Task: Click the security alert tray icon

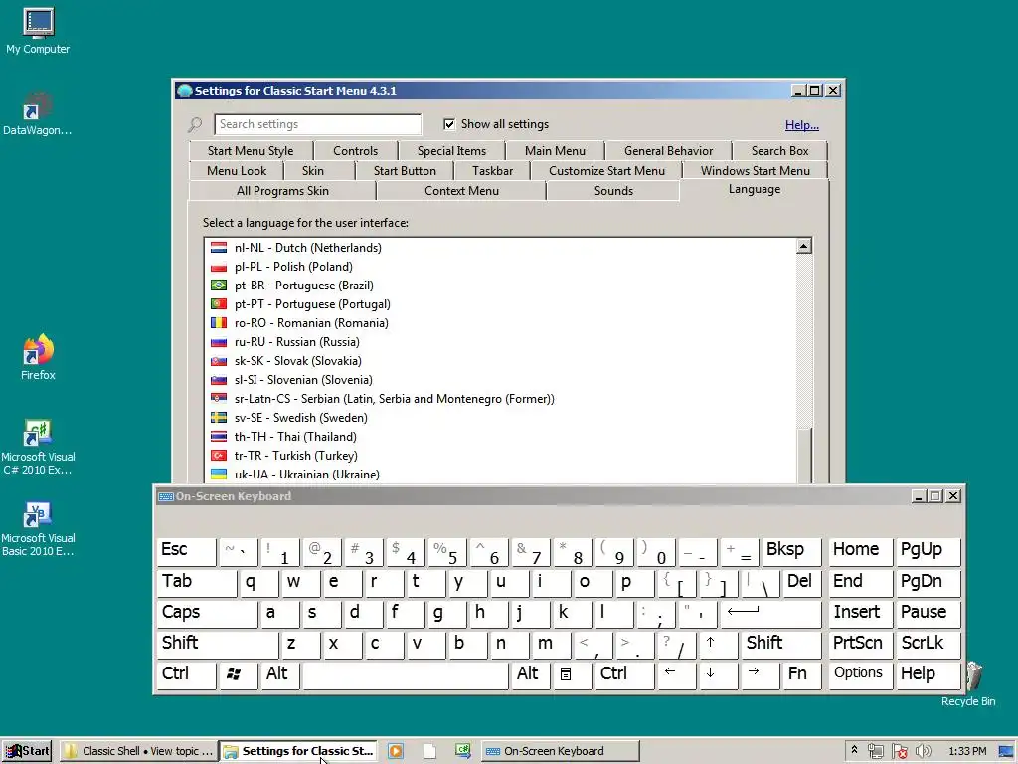Action: click(x=899, y=752)
